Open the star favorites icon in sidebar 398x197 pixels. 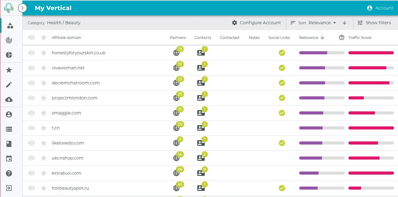coord(9,70)
